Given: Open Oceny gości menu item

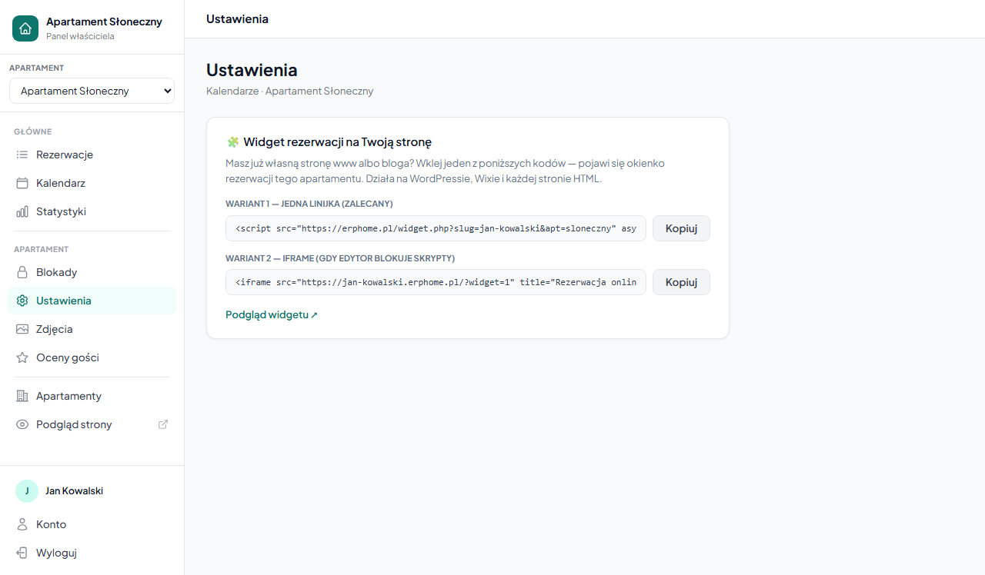Looking at the screenshot, I should tap(92, 357).
